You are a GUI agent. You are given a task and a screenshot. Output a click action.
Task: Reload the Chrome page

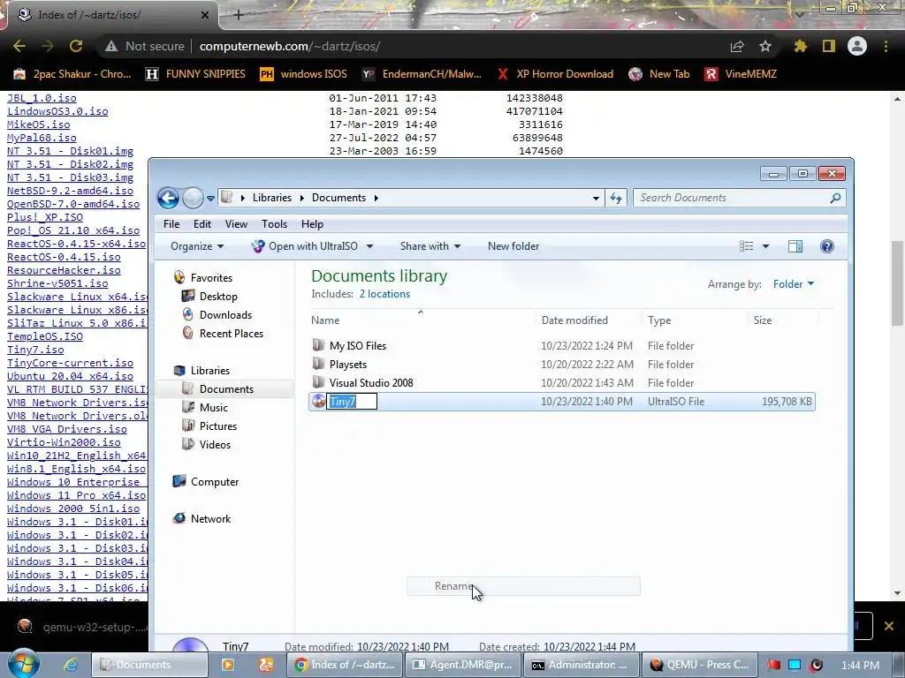coord(76,46)
